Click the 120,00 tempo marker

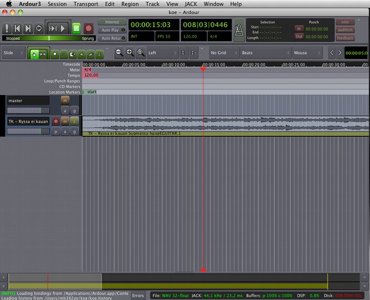click(91, 75)
